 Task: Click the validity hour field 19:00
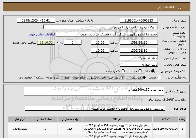[x=100, y=50]
